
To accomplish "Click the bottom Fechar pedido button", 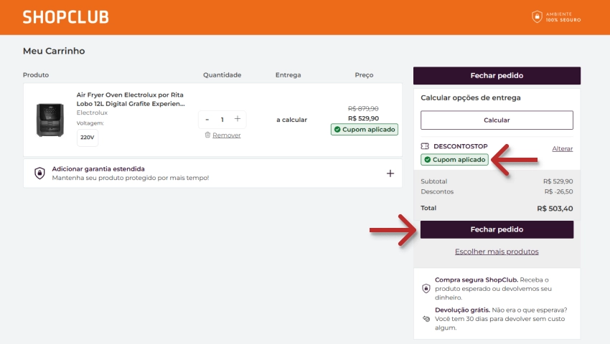I will (497, 229).
